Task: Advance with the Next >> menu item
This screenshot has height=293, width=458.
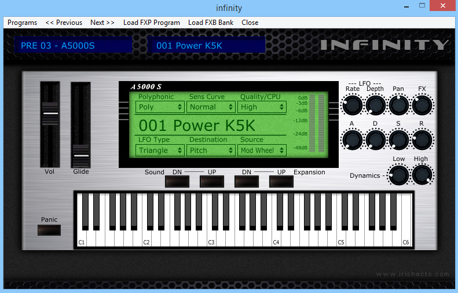Action: pos(102,23)
